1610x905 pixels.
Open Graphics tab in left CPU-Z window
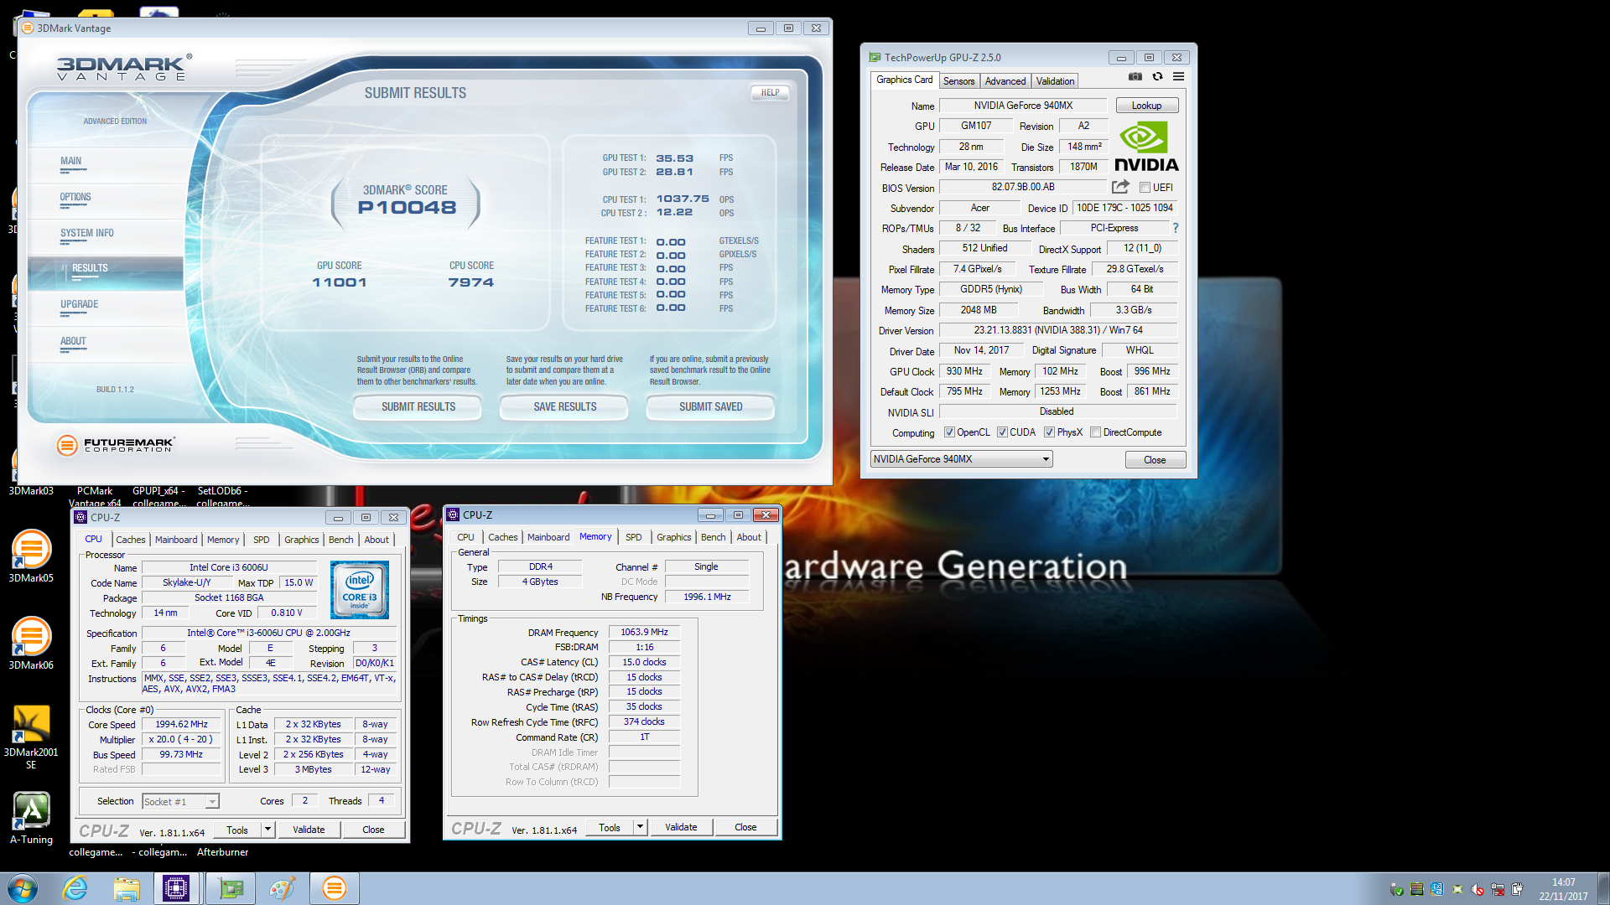(x=301, y=540)
